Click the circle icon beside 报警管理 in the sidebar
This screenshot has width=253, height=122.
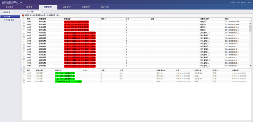coord(2,12)
